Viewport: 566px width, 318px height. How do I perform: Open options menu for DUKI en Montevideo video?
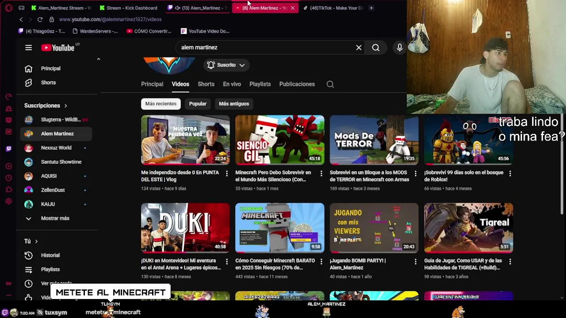[226, 262]
